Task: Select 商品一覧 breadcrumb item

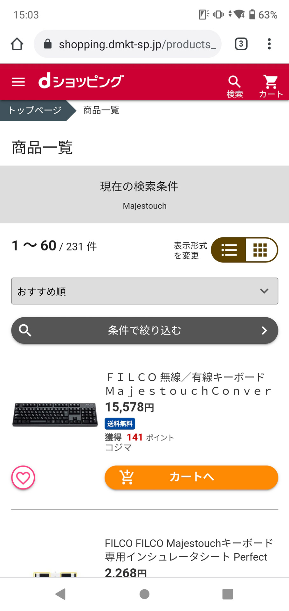Action: (101, 110)
